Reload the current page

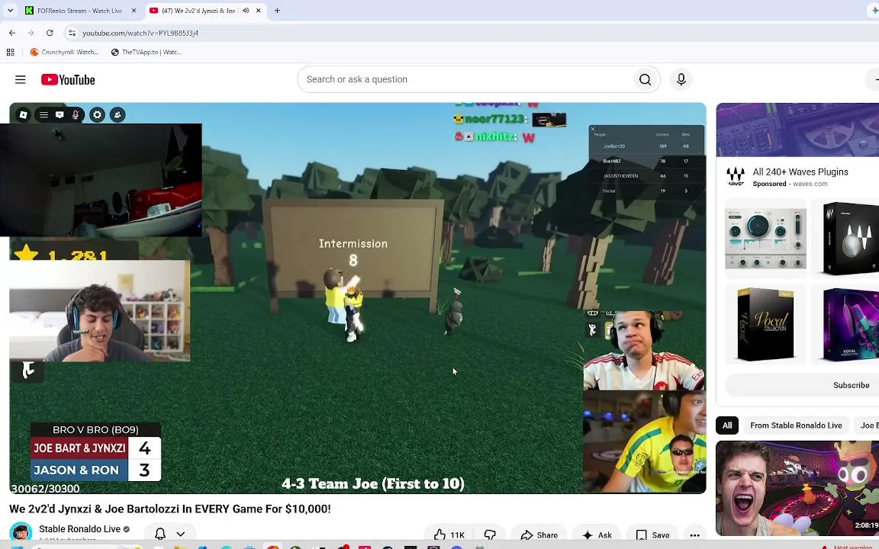coord(50,33)
